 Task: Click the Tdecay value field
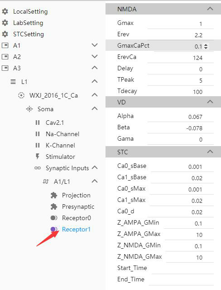click(x=180, y=91)
